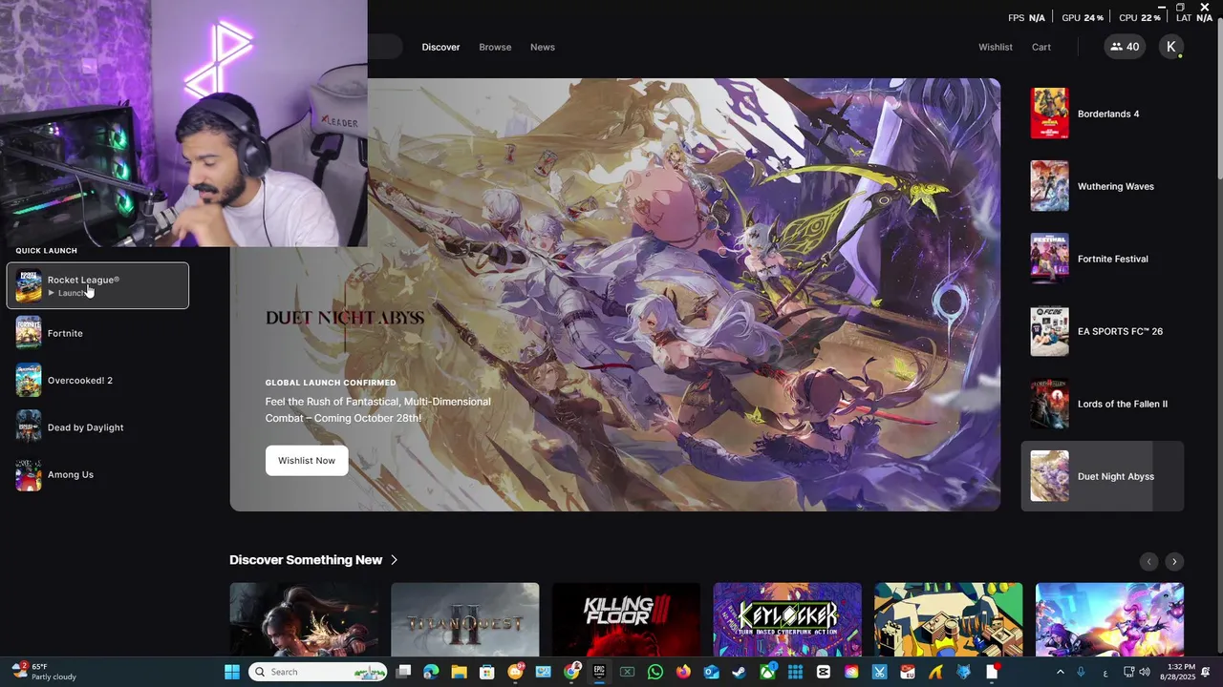Select EA SPORTS FC 26 in featured list
This screenshot has width=1223, height=687.
1103,331
